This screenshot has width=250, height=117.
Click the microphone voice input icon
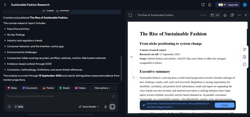click(105, 107)
